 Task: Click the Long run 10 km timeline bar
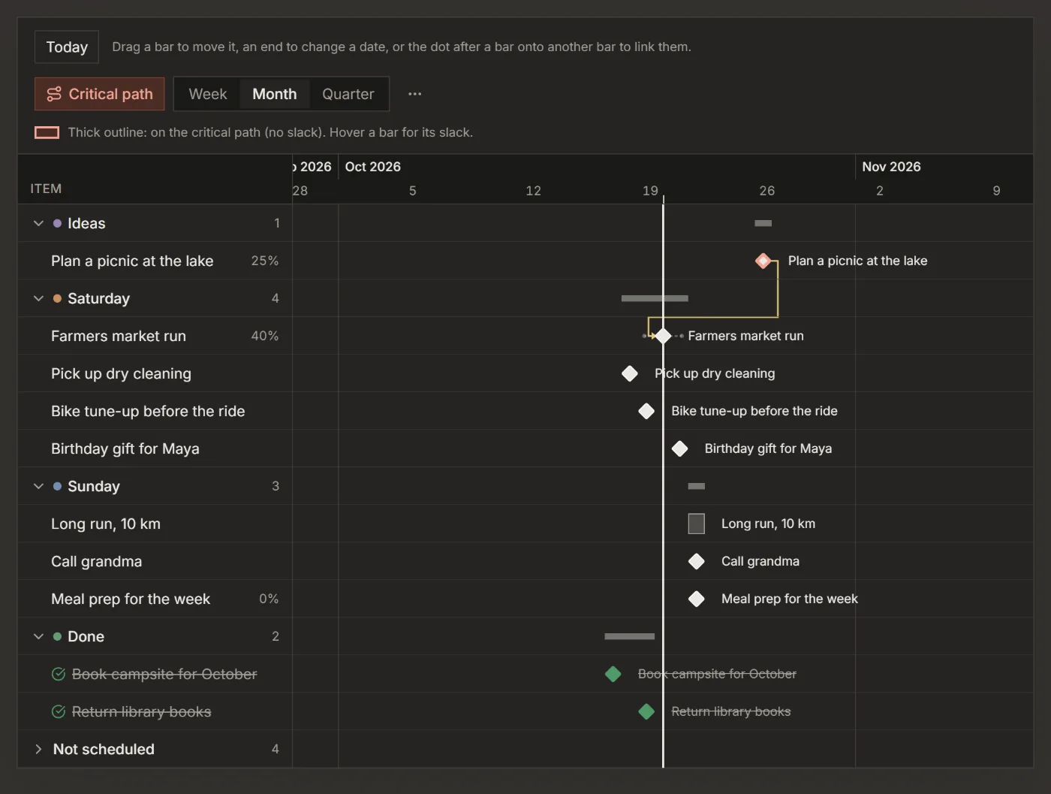point(697,524)
